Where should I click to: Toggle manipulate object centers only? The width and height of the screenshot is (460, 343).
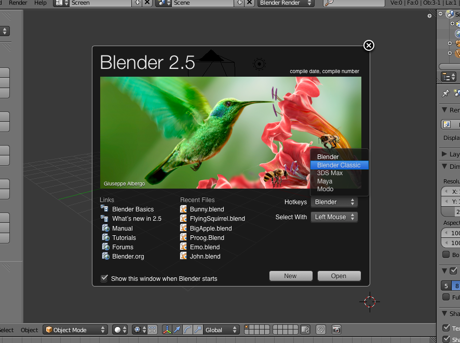point(152,330)
